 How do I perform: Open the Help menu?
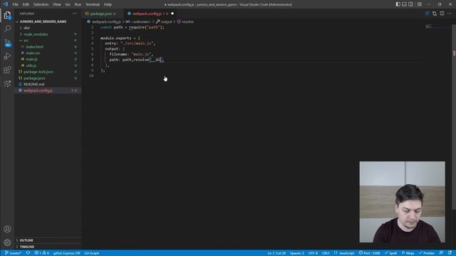108,4
